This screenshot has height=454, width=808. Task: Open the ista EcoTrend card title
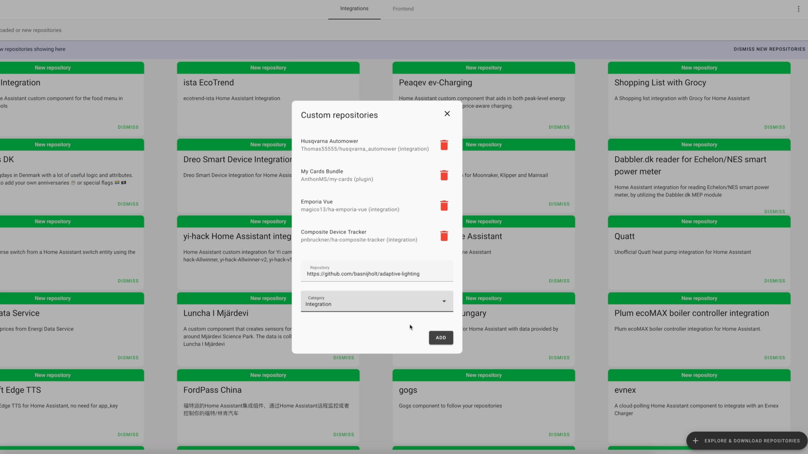tap(208, 83)
